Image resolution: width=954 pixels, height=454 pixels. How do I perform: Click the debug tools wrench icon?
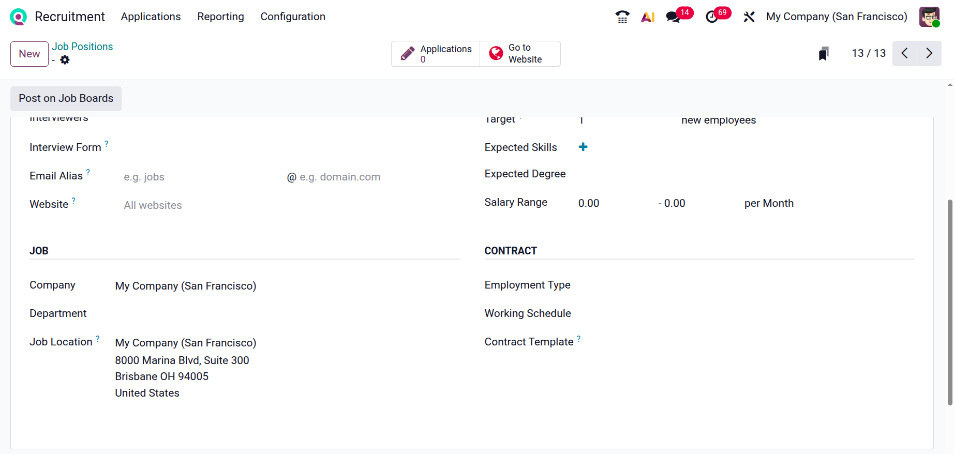pos(749,17)
